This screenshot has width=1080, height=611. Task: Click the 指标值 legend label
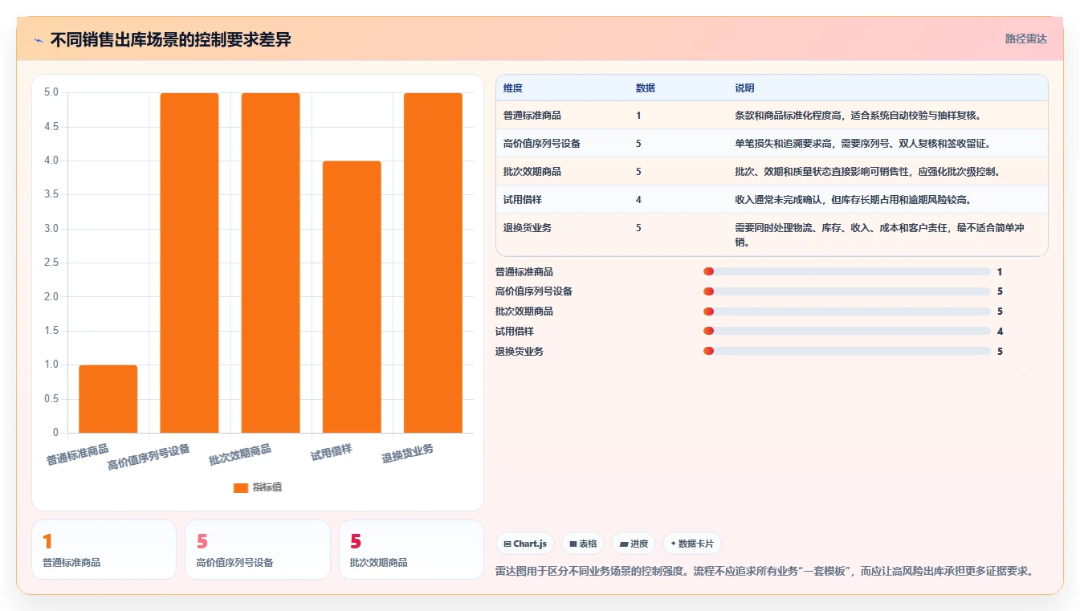tap(267, 487)
